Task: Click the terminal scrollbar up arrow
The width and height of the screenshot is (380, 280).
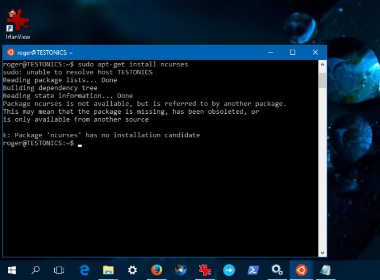Action: [322, 65]
